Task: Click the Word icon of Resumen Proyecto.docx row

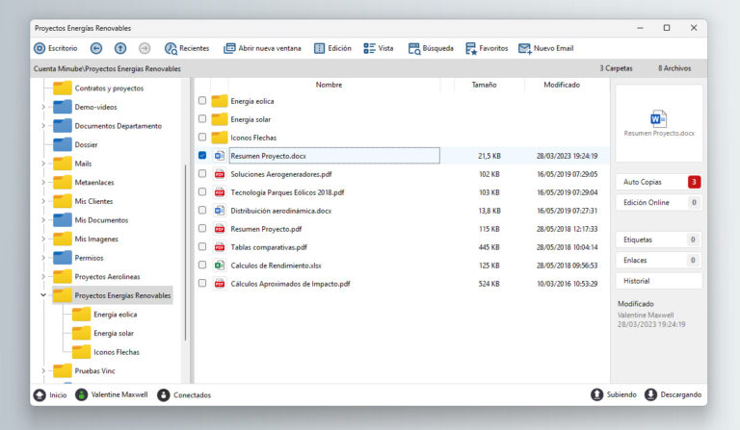Action: 220,156
